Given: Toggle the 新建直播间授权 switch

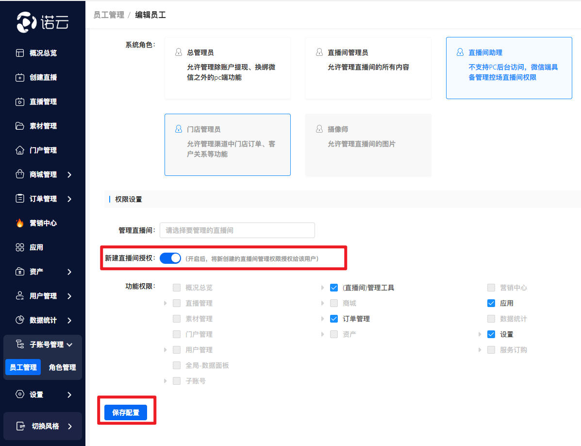Looking at the screenshot, I should click(x=170, y=258).
